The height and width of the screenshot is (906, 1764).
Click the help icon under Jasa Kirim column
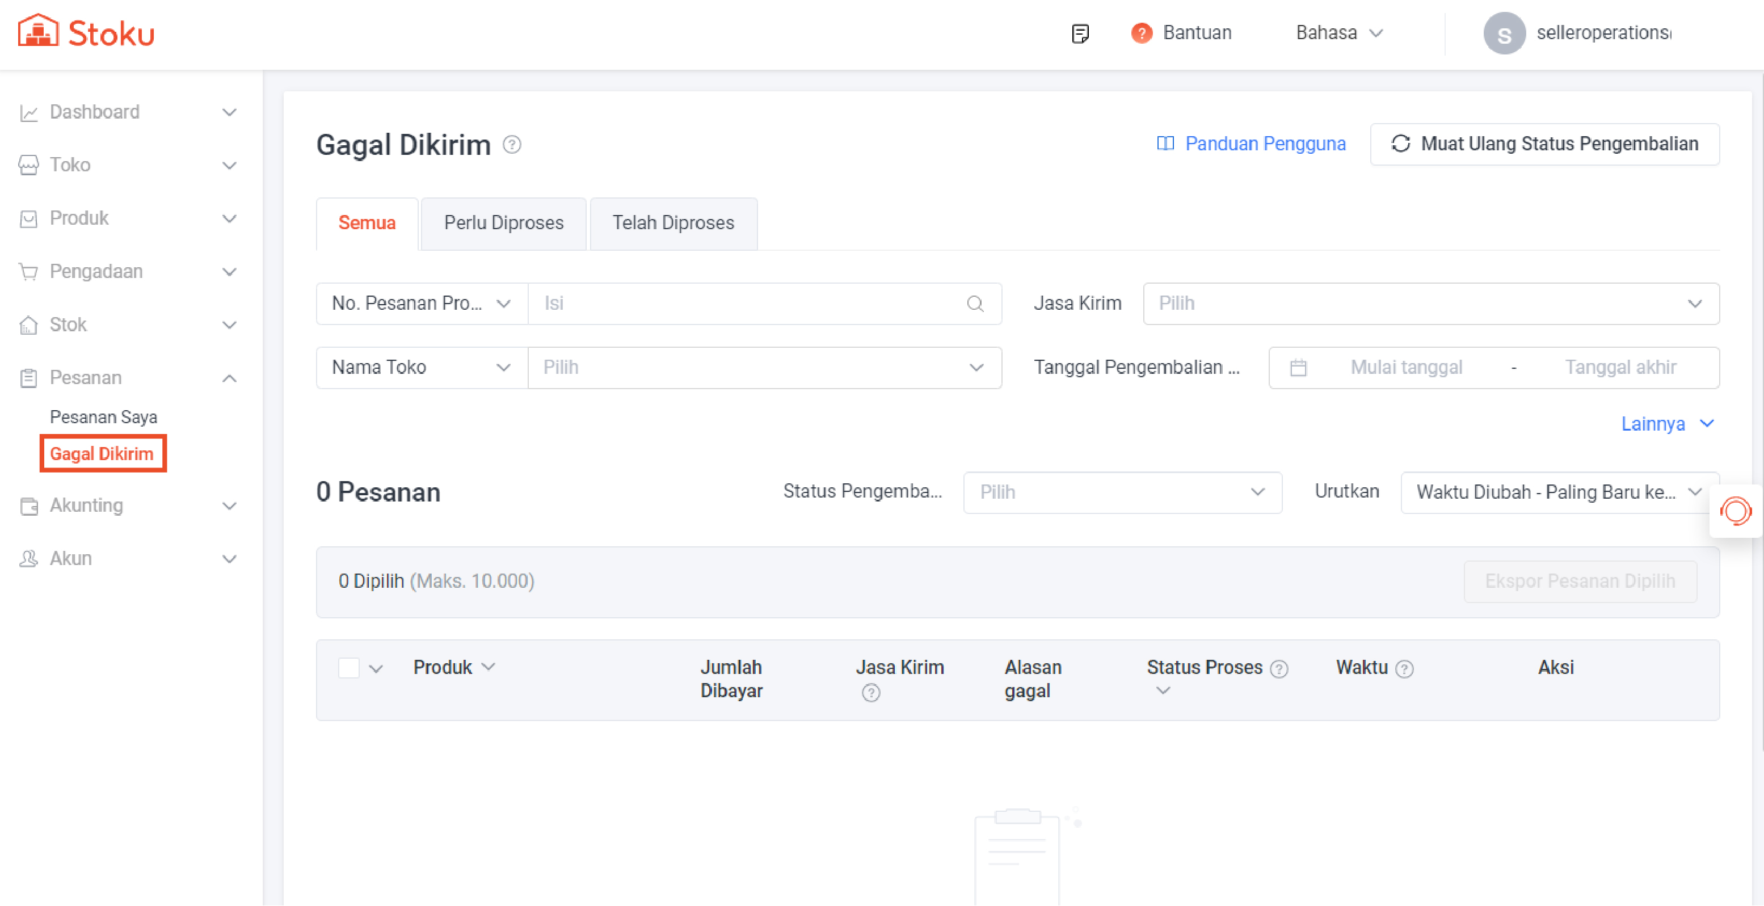(x=870, y=693)
